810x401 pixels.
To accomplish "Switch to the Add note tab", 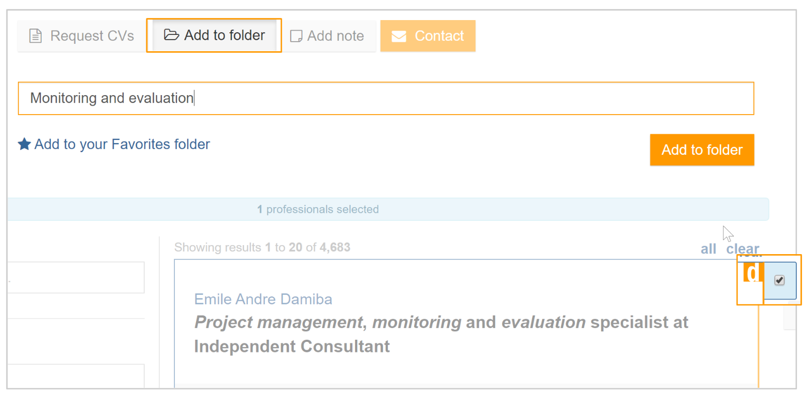I will pyautogui.click(x=327, y=36).
